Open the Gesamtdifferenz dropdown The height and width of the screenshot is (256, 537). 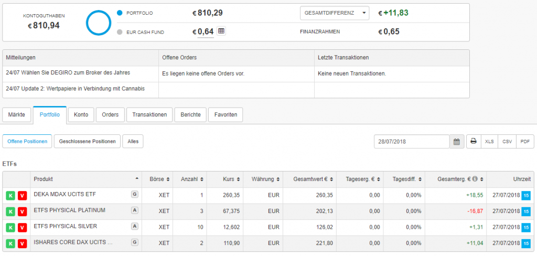click(335, 13)
